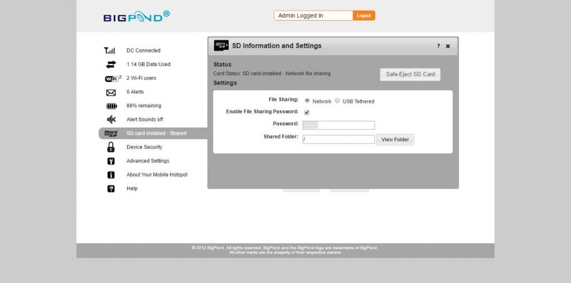Open the Help menu item text
Screen dimensions: 571x283
(132, 189)
